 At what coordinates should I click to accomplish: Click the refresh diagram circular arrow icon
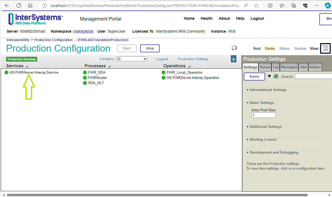click(234, 48)
